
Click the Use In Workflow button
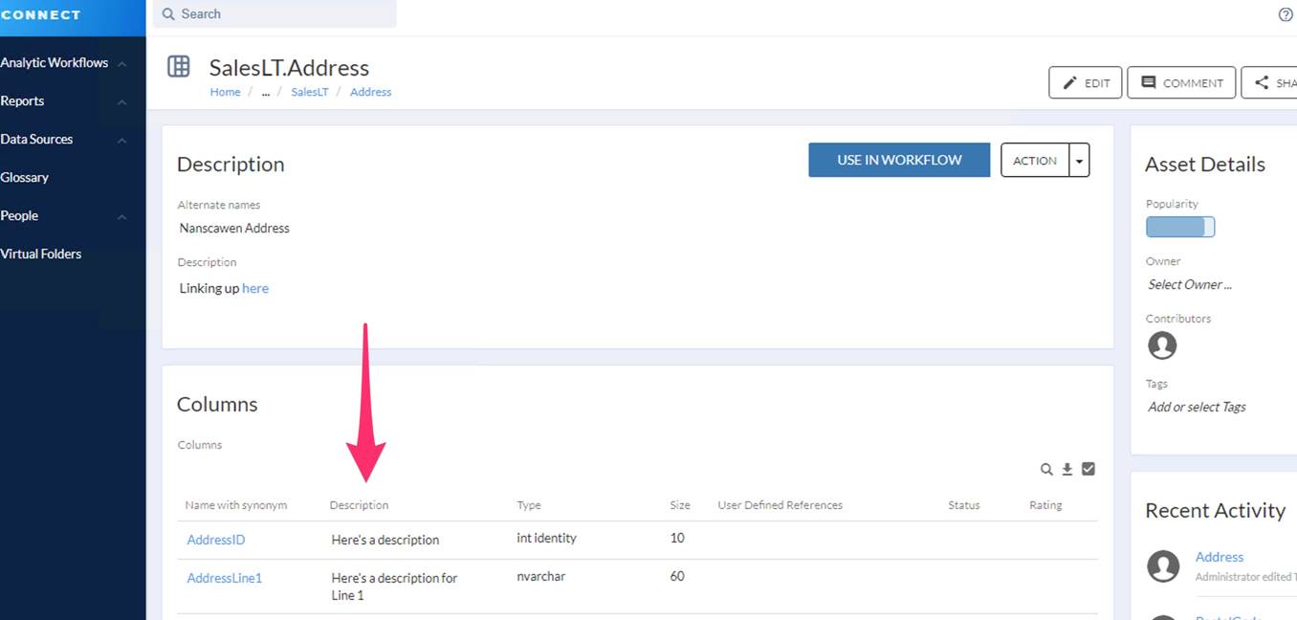click(898, 160)
